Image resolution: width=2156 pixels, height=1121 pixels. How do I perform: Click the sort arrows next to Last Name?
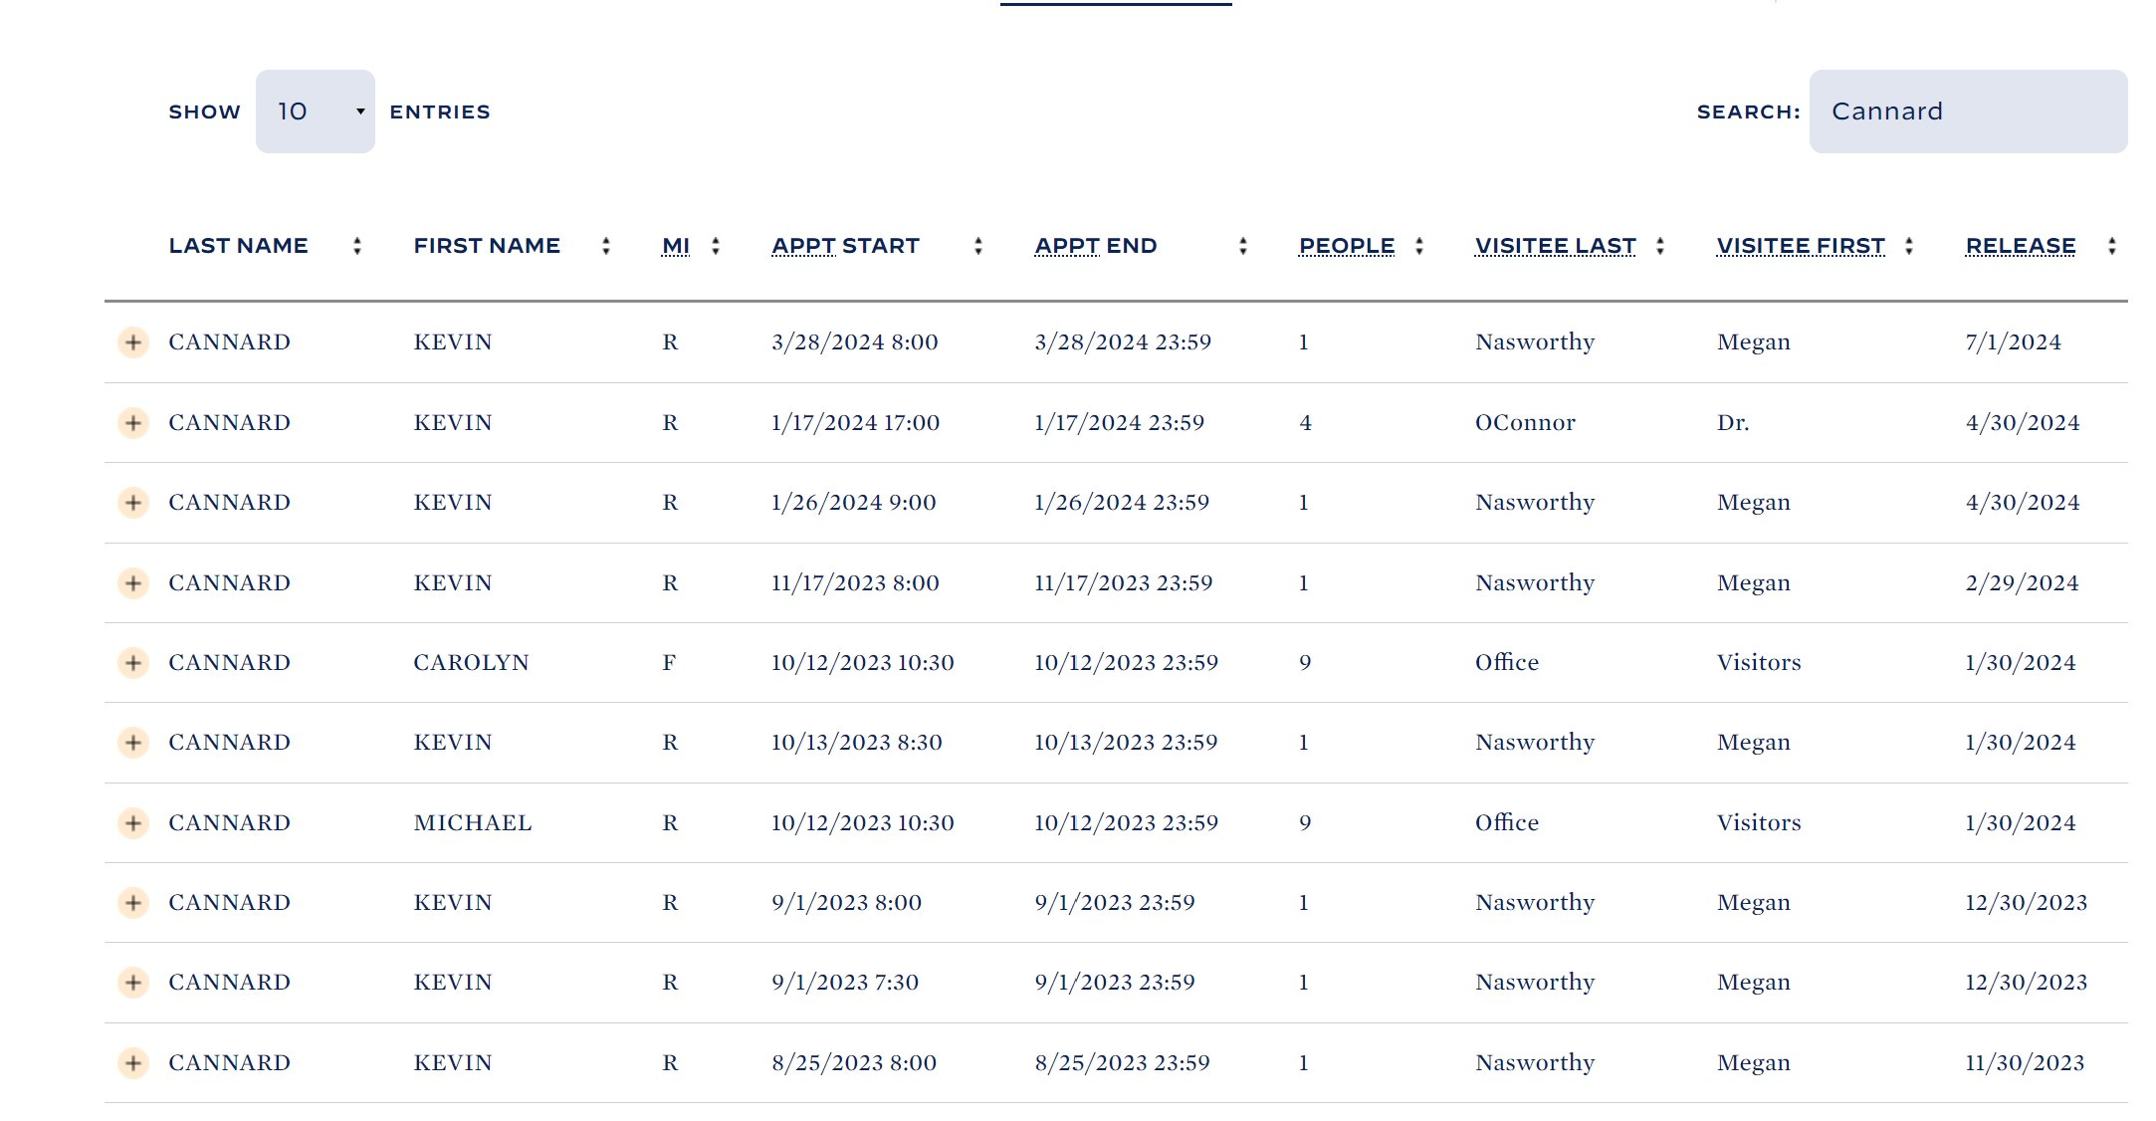[357, 246]
